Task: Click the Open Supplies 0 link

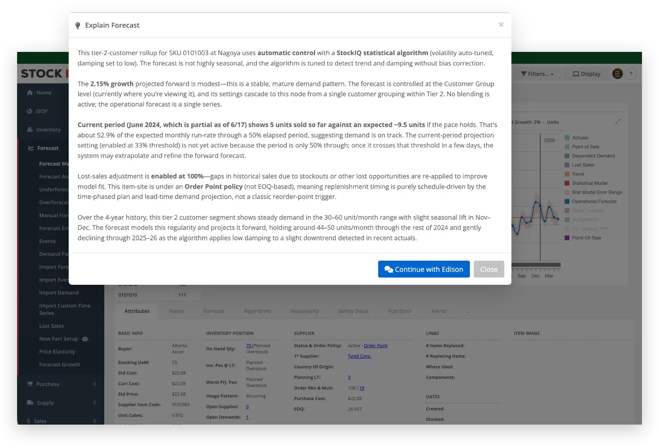Action: pos(247,407)
